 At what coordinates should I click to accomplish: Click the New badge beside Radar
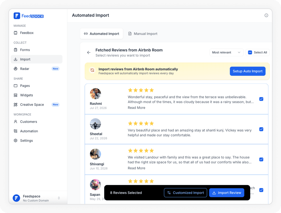pos(55,69)
